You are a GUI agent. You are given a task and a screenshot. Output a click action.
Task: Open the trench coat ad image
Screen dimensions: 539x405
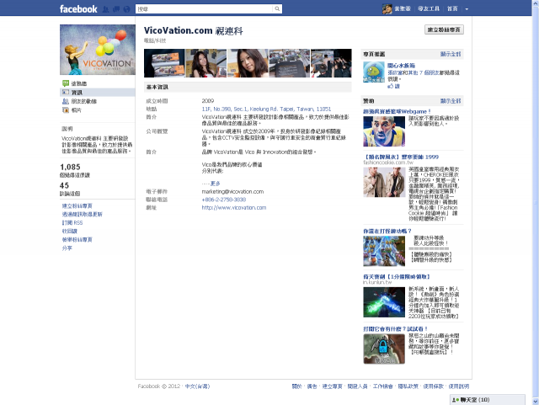pyautogui.click(x=384, y=182)
